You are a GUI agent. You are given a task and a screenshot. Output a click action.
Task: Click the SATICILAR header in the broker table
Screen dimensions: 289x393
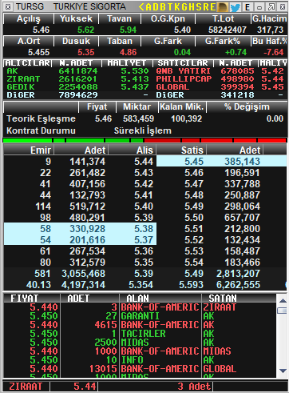coord(183,63)
